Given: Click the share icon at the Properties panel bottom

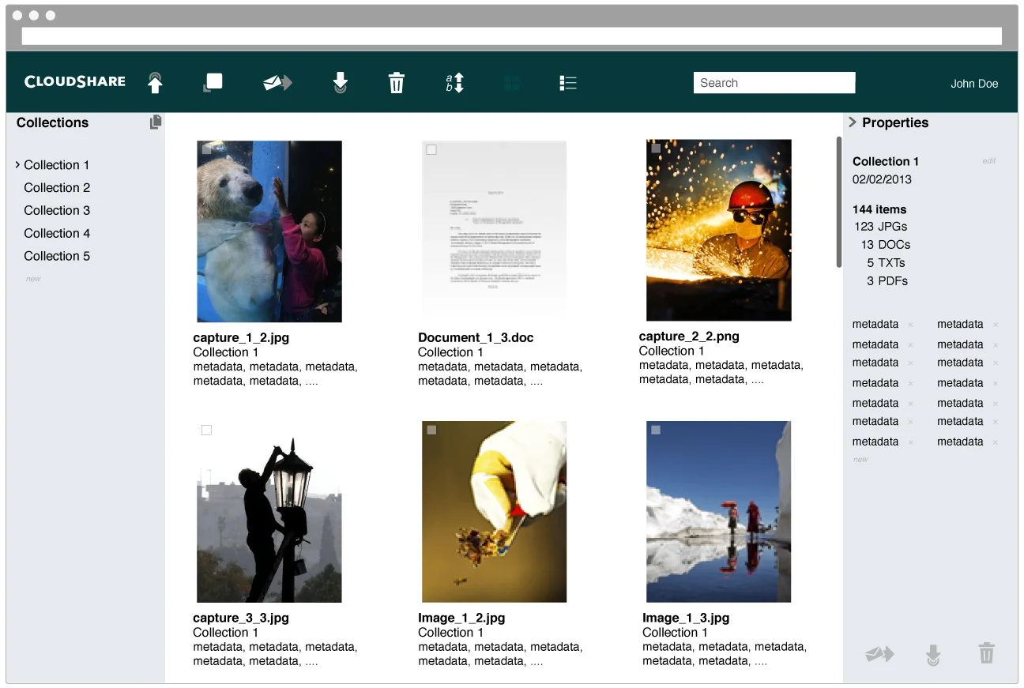Looking at the screenshot, I should [879, 654].
